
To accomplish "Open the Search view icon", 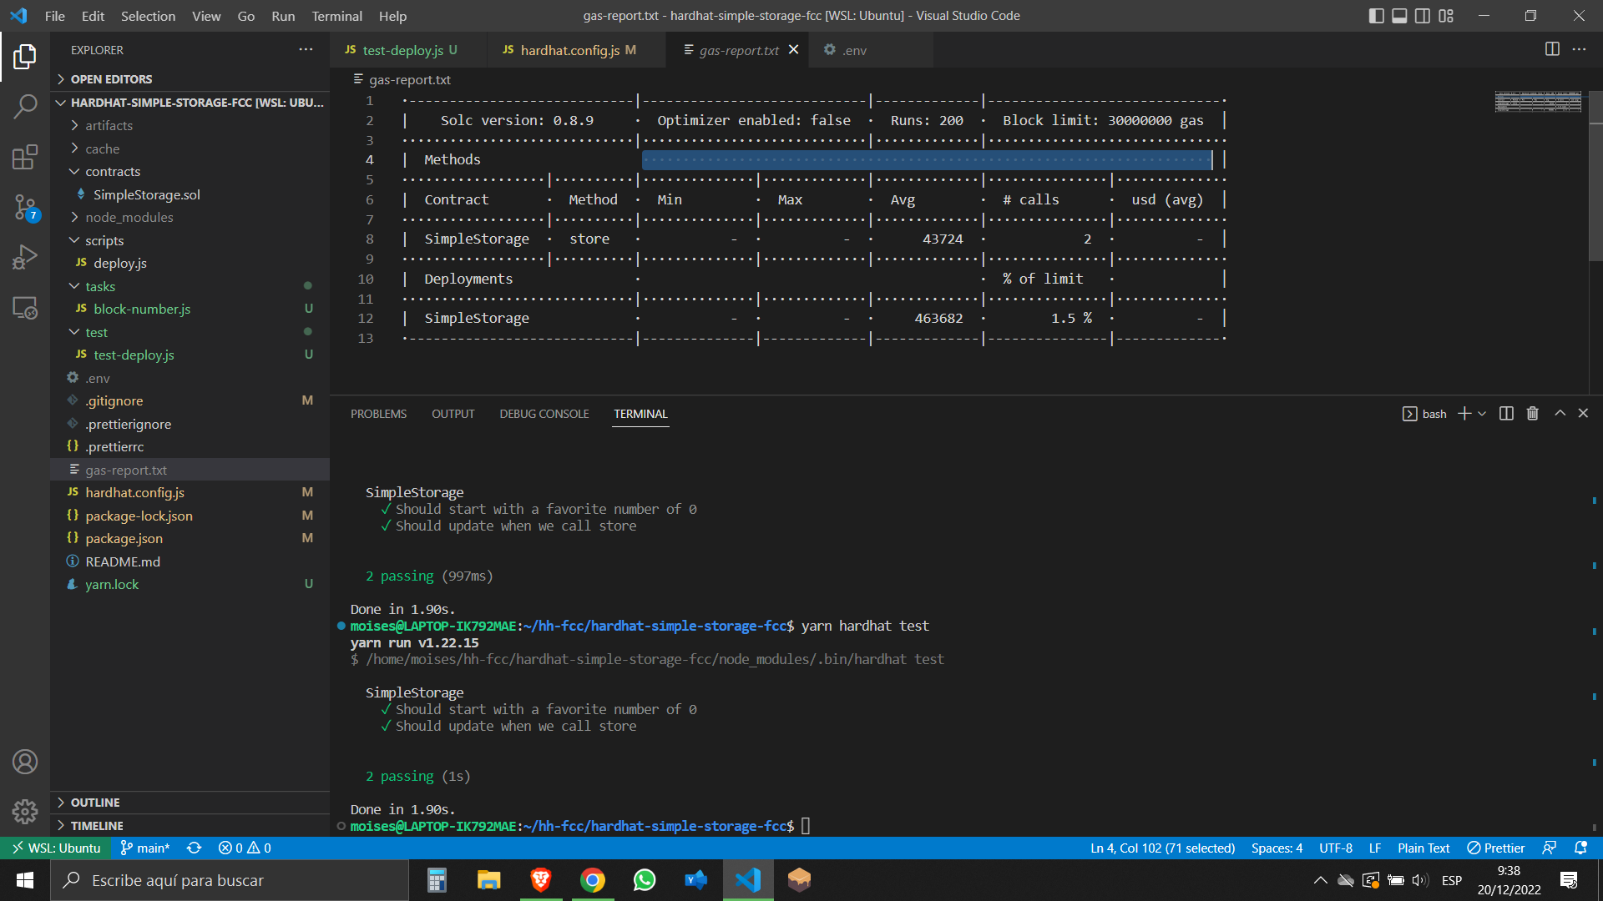I will point(25,107).
